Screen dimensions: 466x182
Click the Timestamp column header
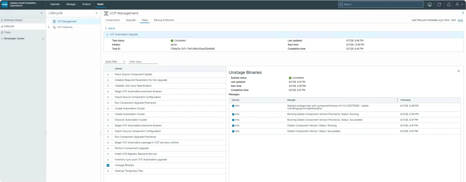(405, 100)
